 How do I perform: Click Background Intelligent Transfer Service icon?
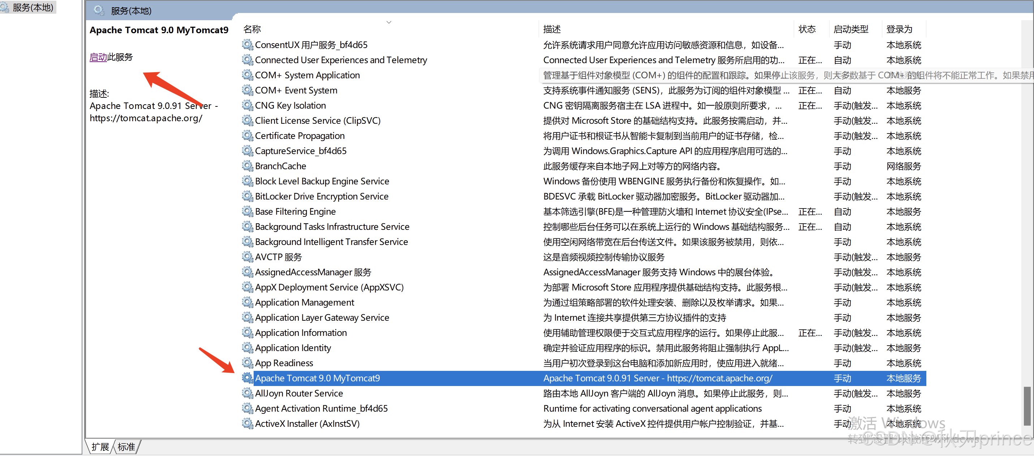click(x=248, y=242)
